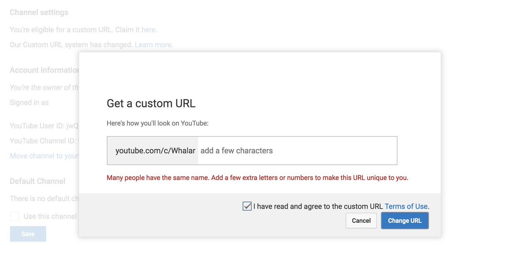
Task: Click the 'YouTube Channel ID' label
Action: click(42, 141)
